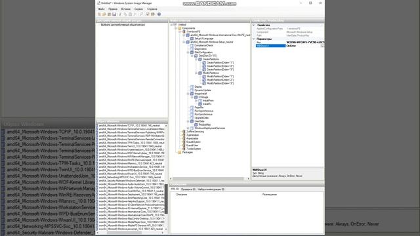This screenshot has height=236, width=420.
Task: Select the CreatePartitions node
Action: pos(211,59)
